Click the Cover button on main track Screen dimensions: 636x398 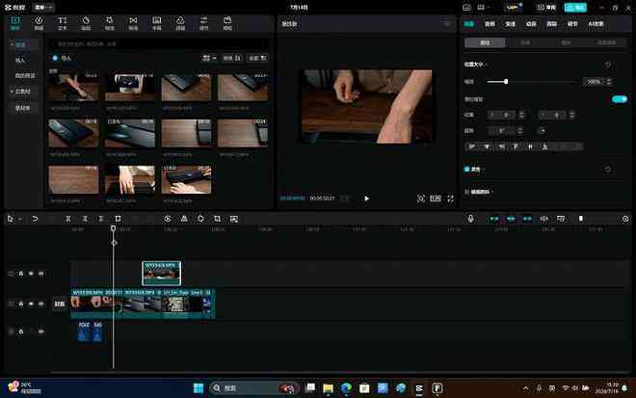60,304
